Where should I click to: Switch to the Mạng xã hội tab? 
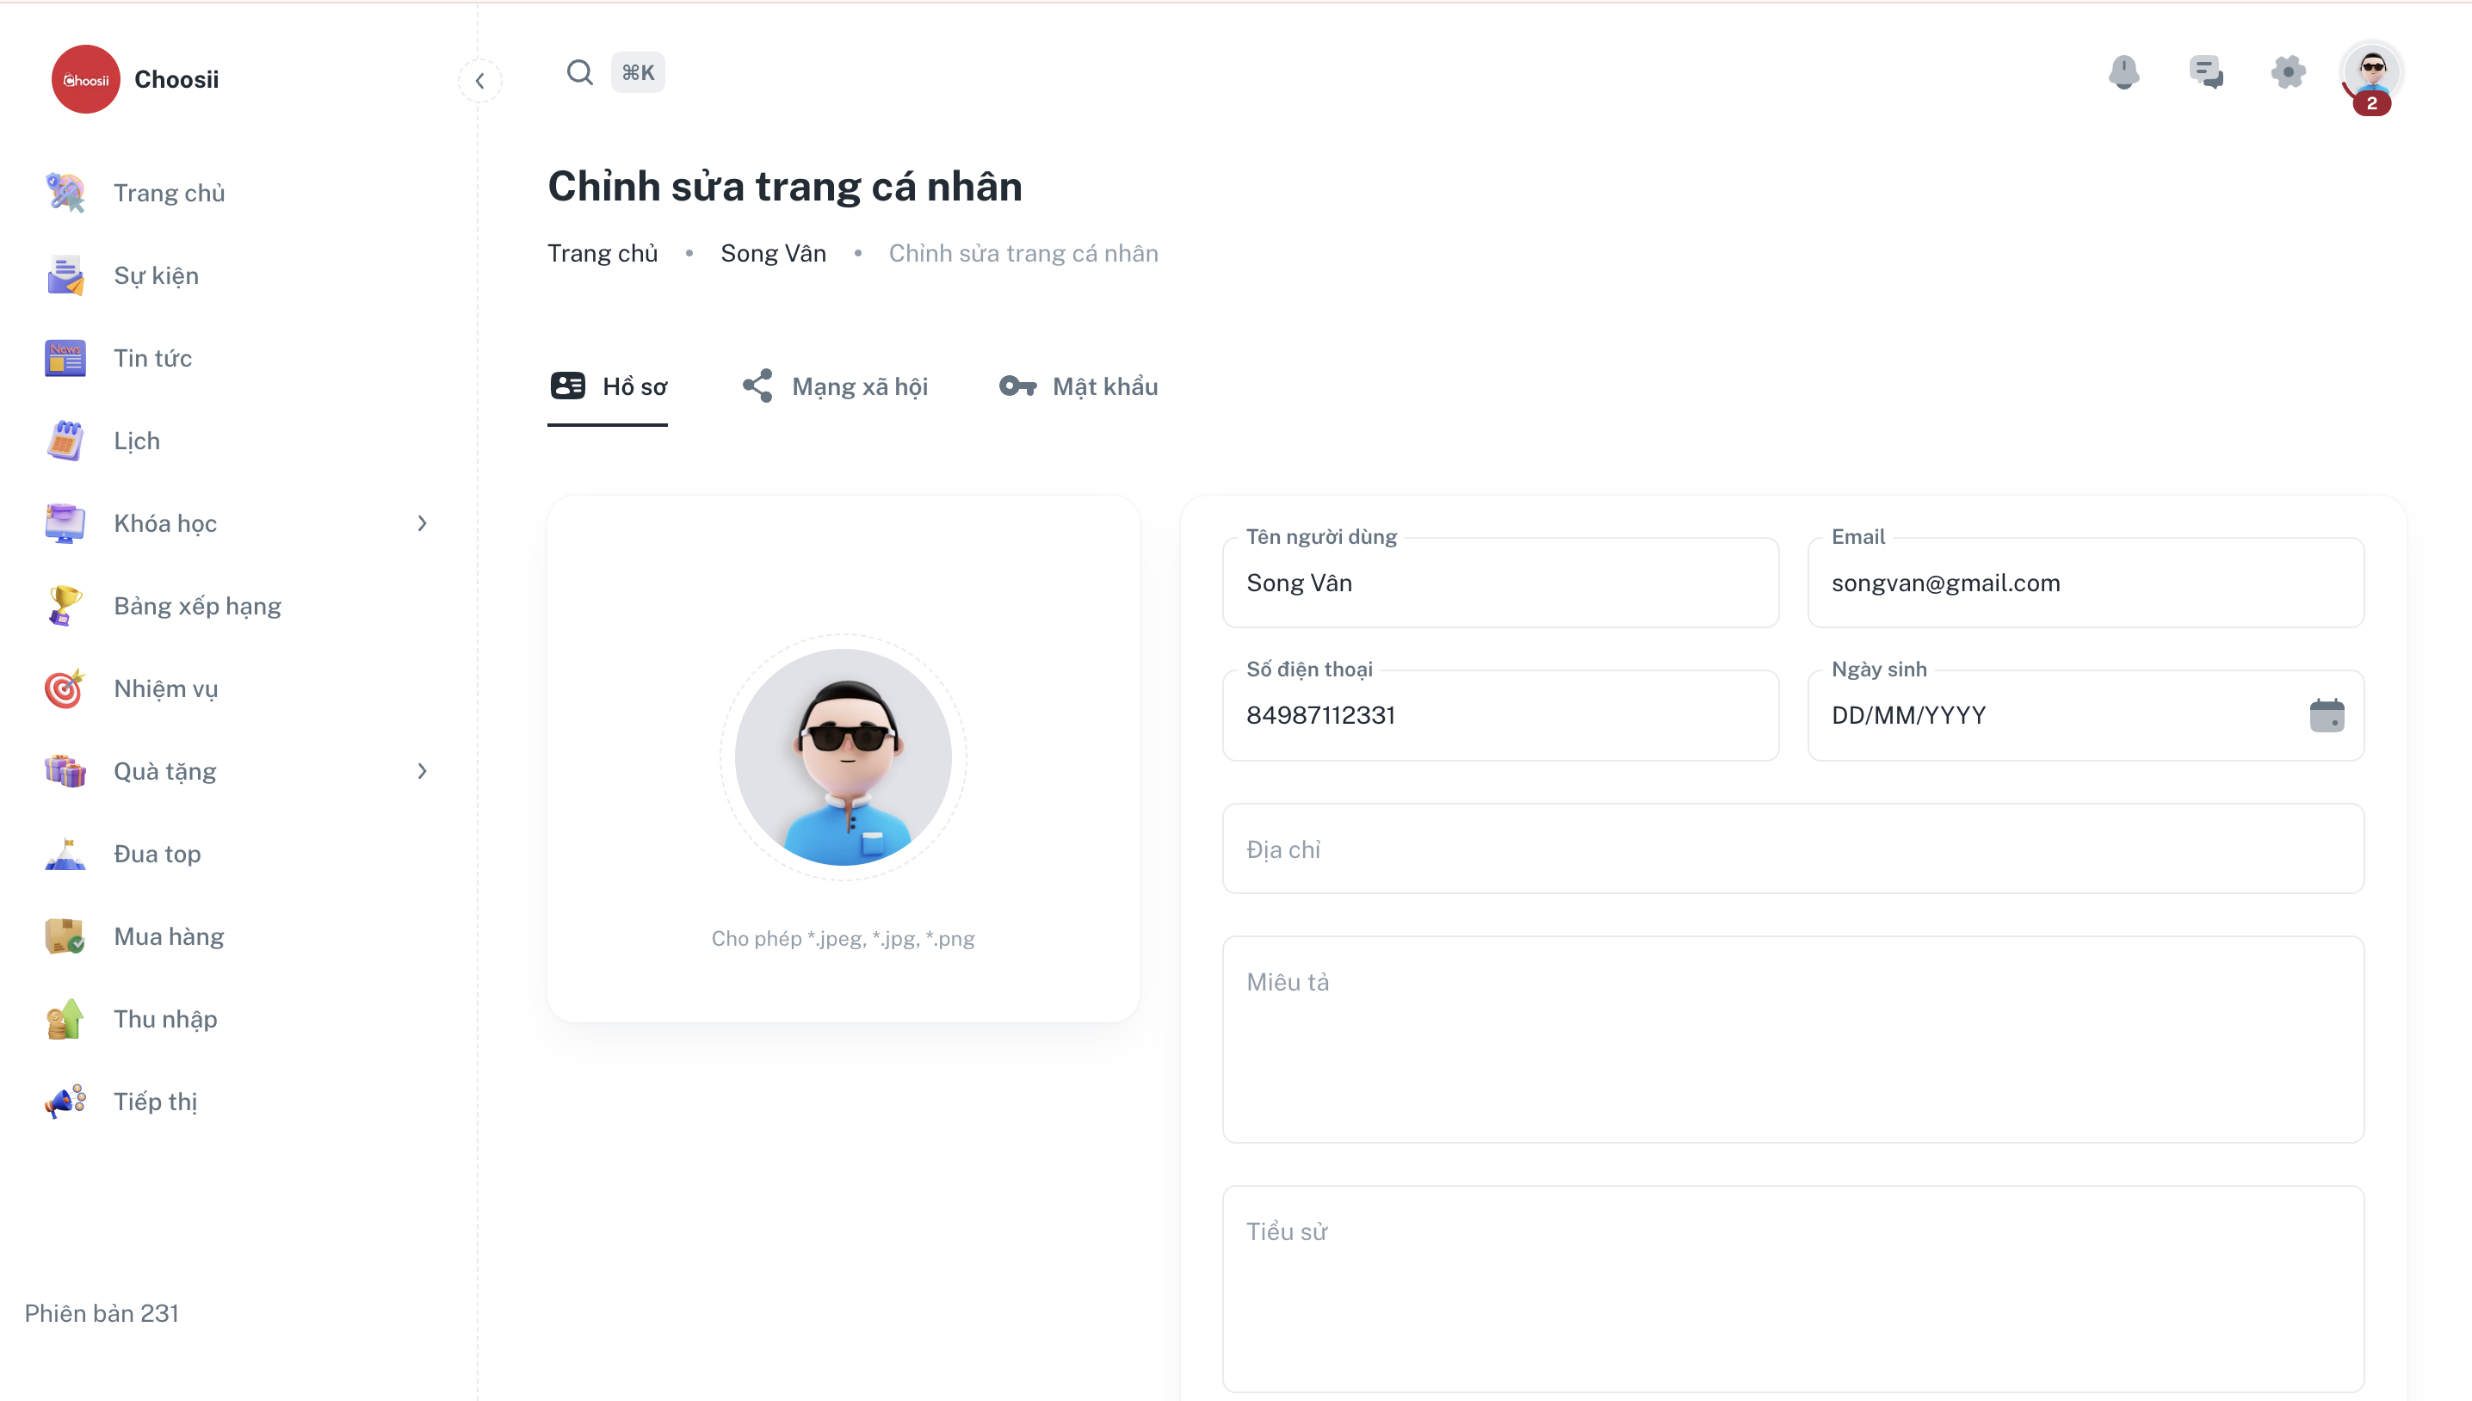tap(835, 386)
